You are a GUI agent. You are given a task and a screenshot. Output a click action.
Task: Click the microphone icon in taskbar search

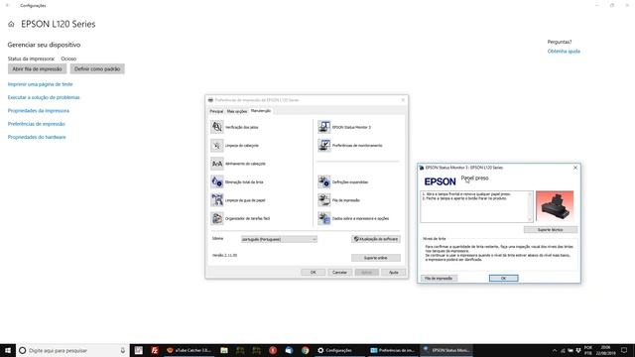point(123,350)
